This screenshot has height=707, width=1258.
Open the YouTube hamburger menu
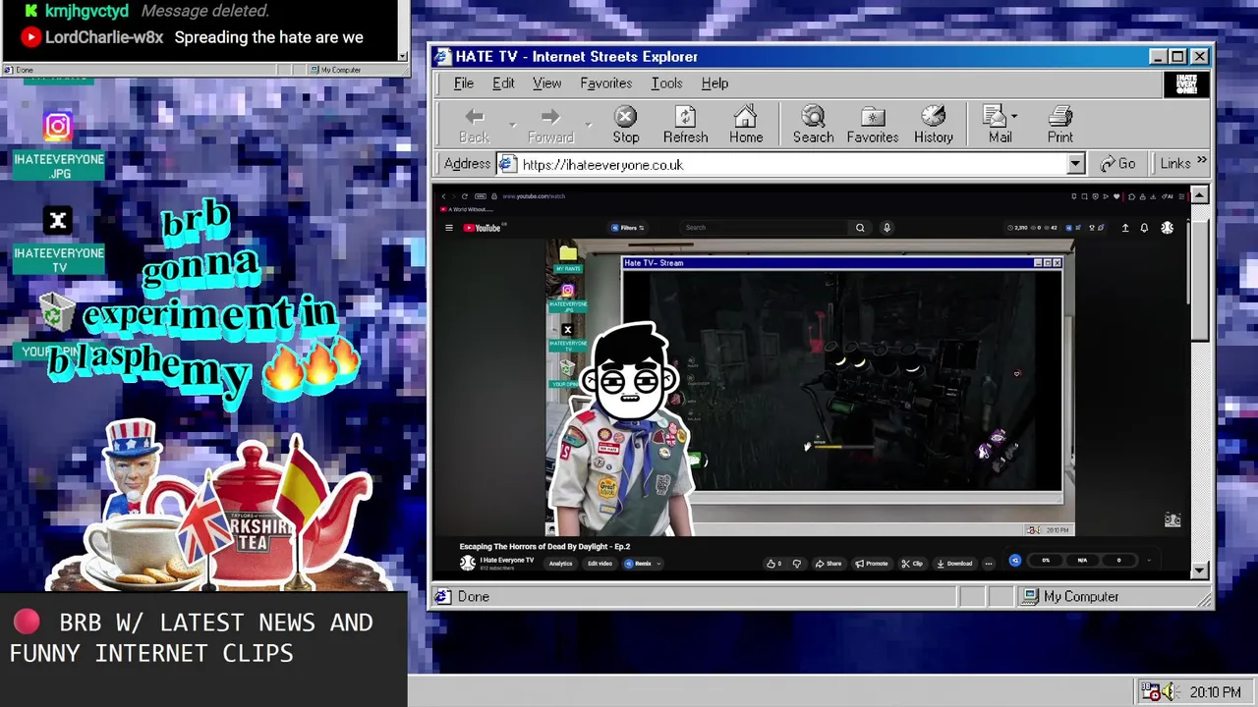click(x=449, y=228)
